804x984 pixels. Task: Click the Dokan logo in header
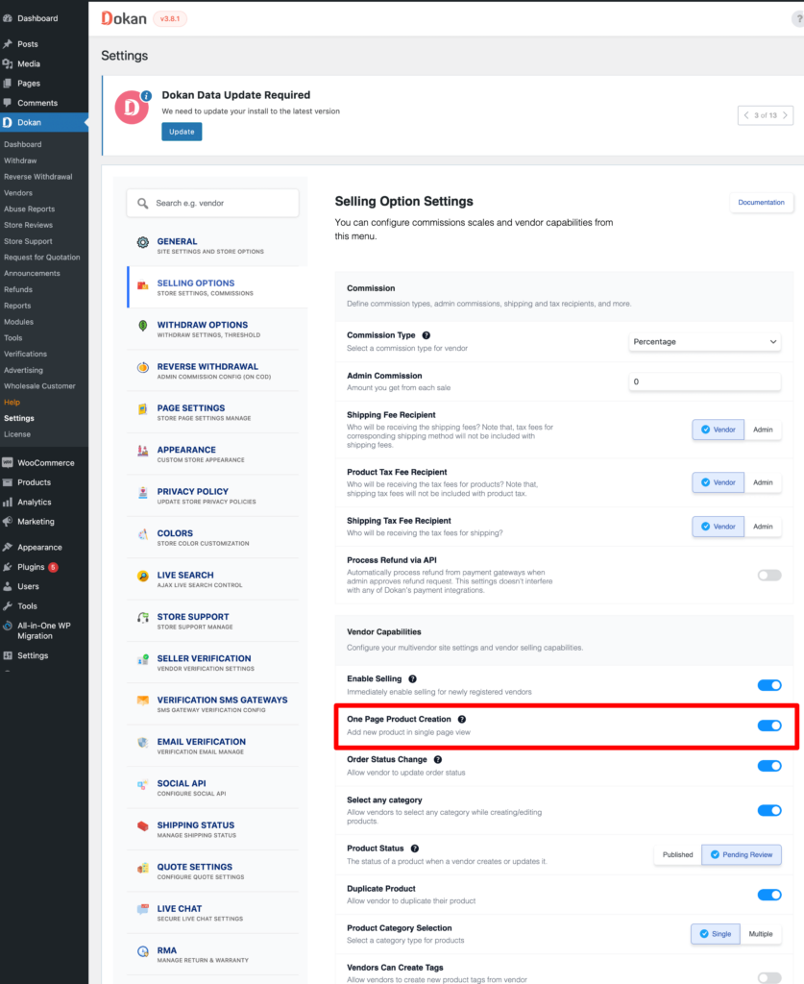tap(124, 18)
